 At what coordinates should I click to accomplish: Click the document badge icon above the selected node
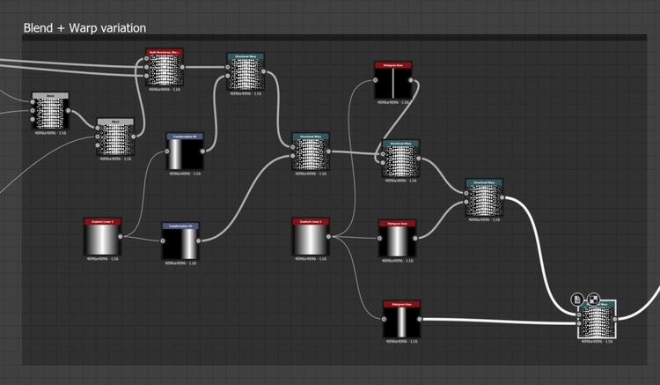(577, 300)
